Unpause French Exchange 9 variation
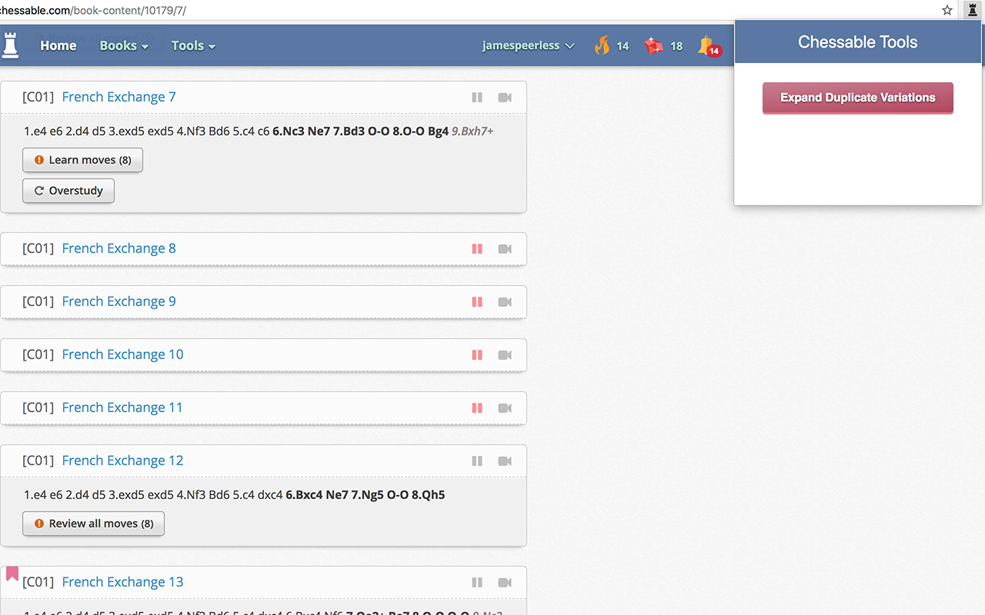The image size is (985, 615). click(x=477, y=302)
